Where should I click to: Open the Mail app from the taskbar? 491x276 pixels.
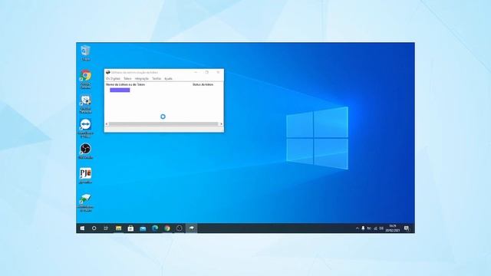[x=143, y=228]
